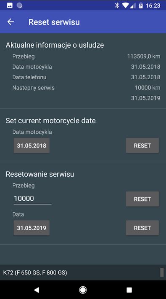Open the image notification icon

point(10,5)
